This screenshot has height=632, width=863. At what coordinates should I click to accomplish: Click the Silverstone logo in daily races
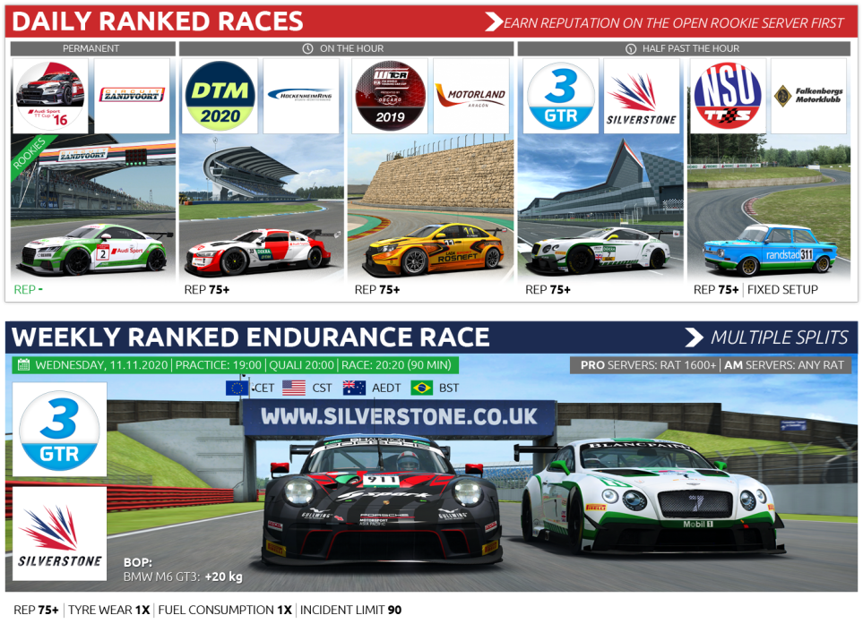click(x=641, y=96)
